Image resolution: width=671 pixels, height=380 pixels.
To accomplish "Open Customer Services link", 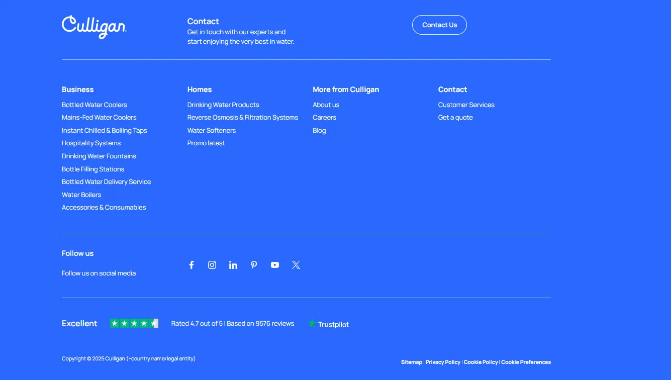I will click(x=466, y=105).
